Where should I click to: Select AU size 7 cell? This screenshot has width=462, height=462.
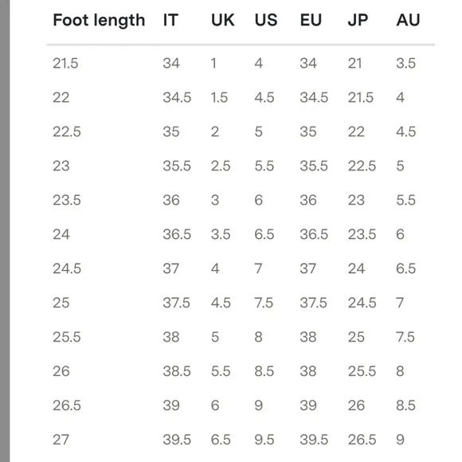tap(400, 303)
